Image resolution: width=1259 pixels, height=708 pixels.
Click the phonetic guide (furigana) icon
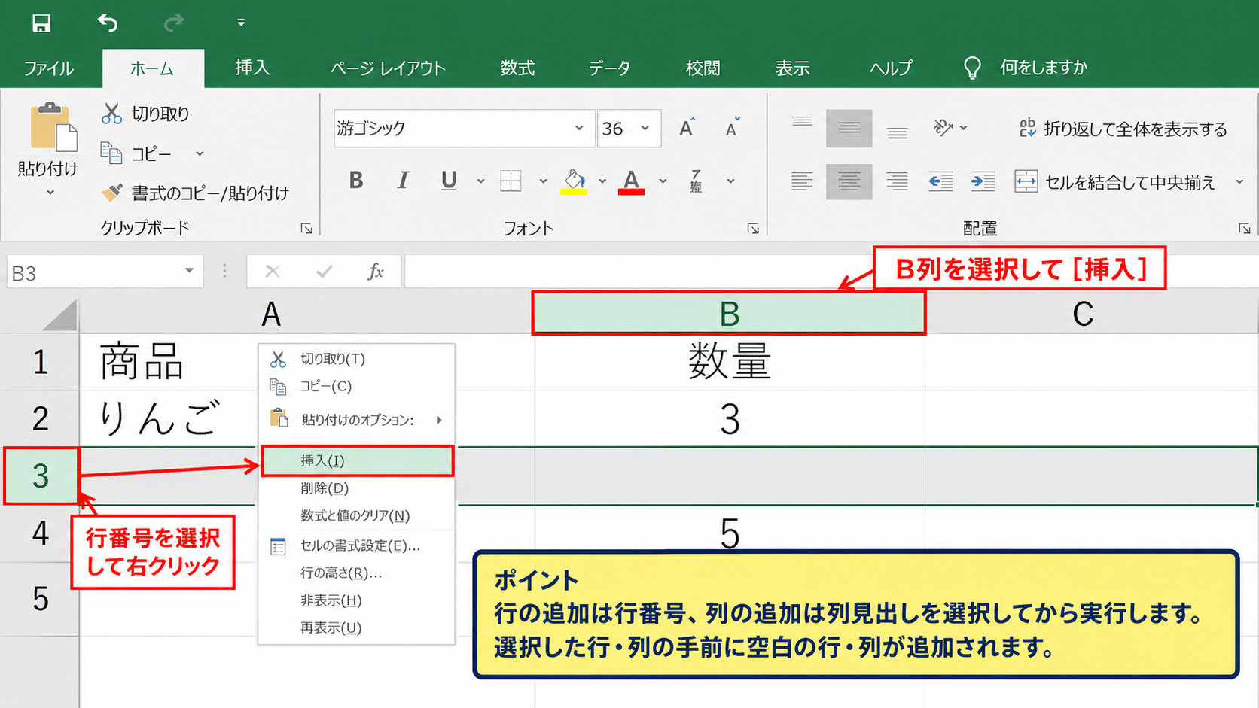pos(697,181)
